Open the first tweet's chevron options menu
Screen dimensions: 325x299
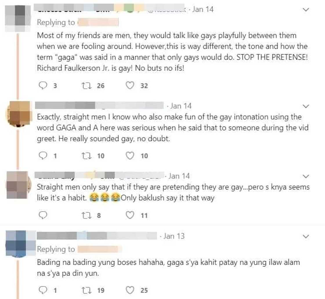tap(306, 10)
